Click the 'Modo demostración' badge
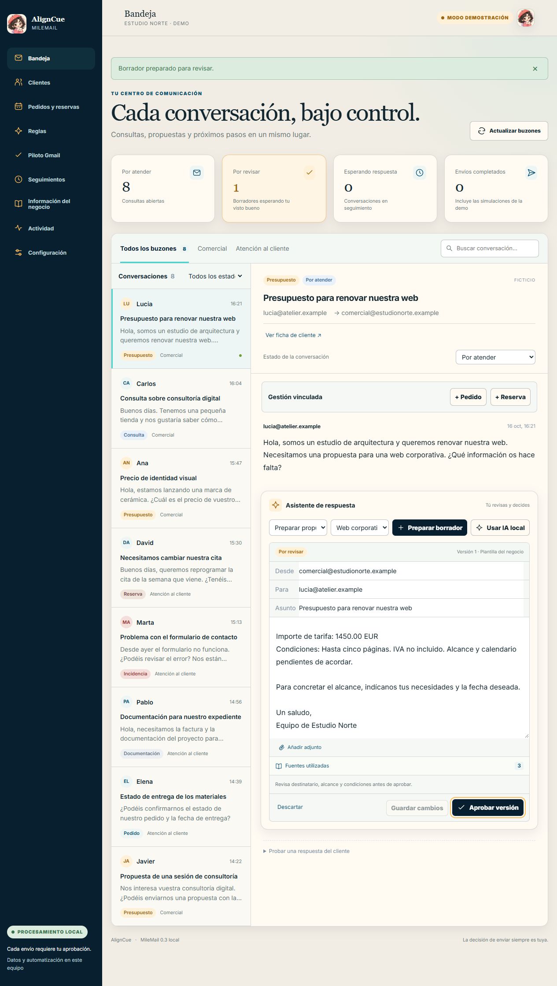 click(475, 18)
